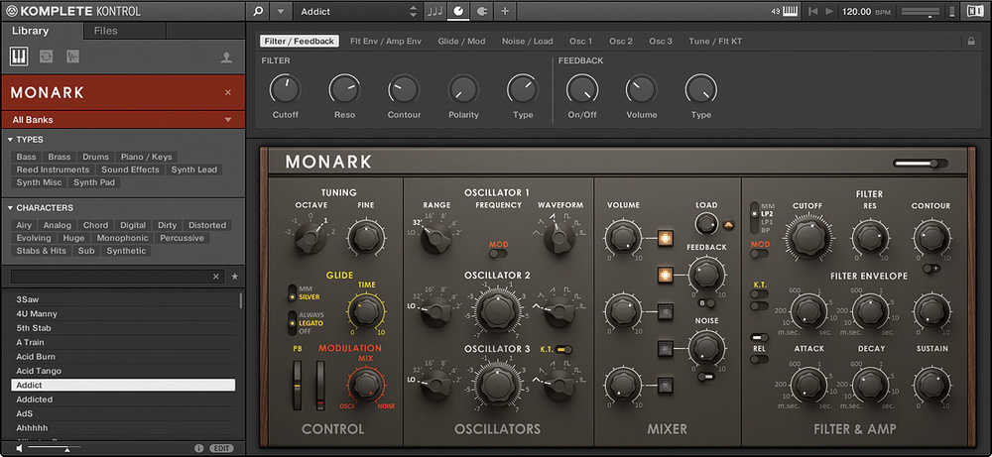
Task: Click the NI logo in header
Action: pos(975,11)
